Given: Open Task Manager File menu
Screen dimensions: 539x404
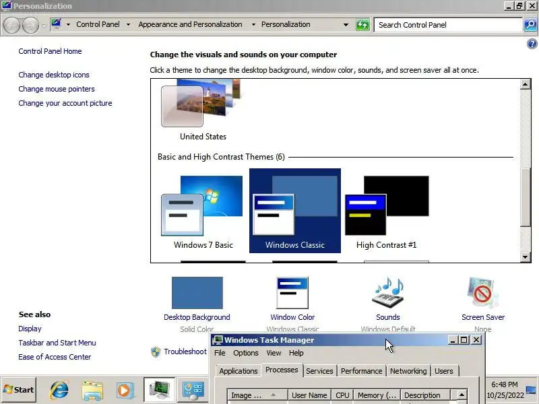Looking at the screenshot, I should 220,353.
